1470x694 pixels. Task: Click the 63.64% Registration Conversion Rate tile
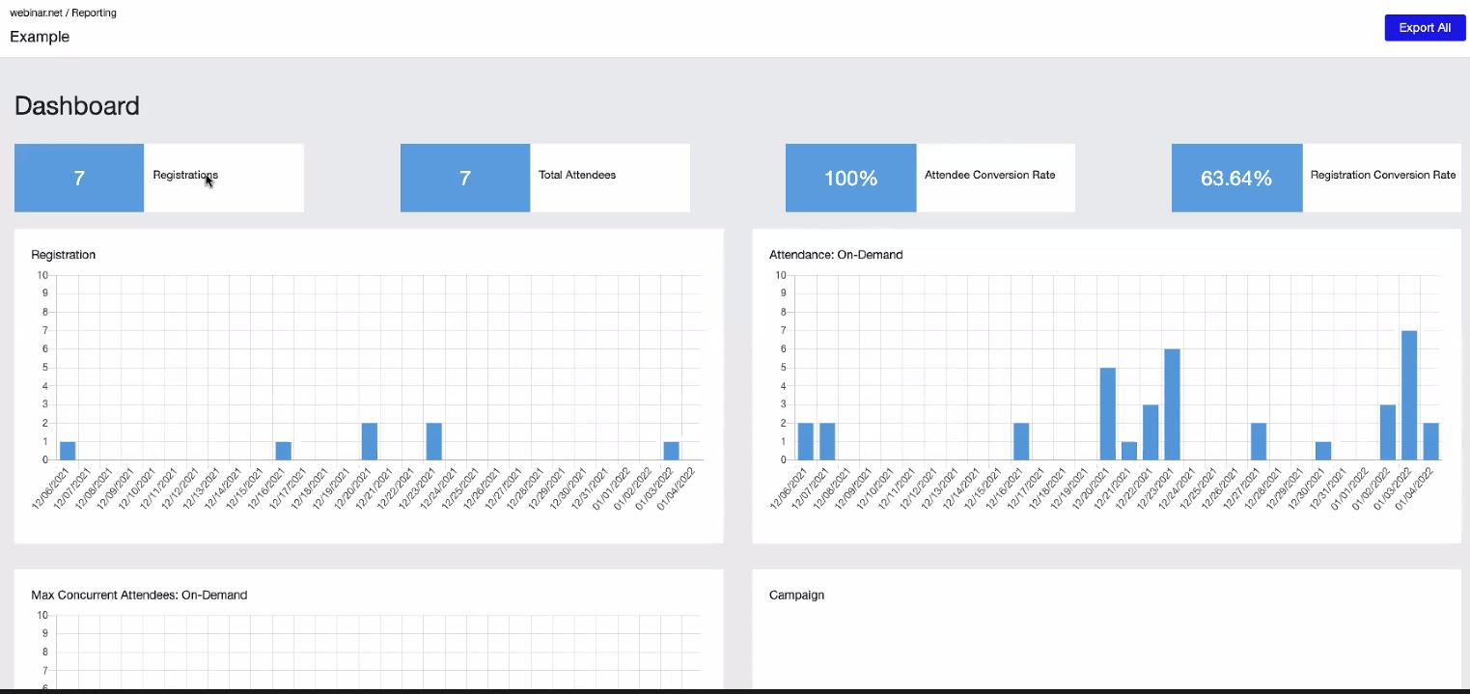point(1317,178)
